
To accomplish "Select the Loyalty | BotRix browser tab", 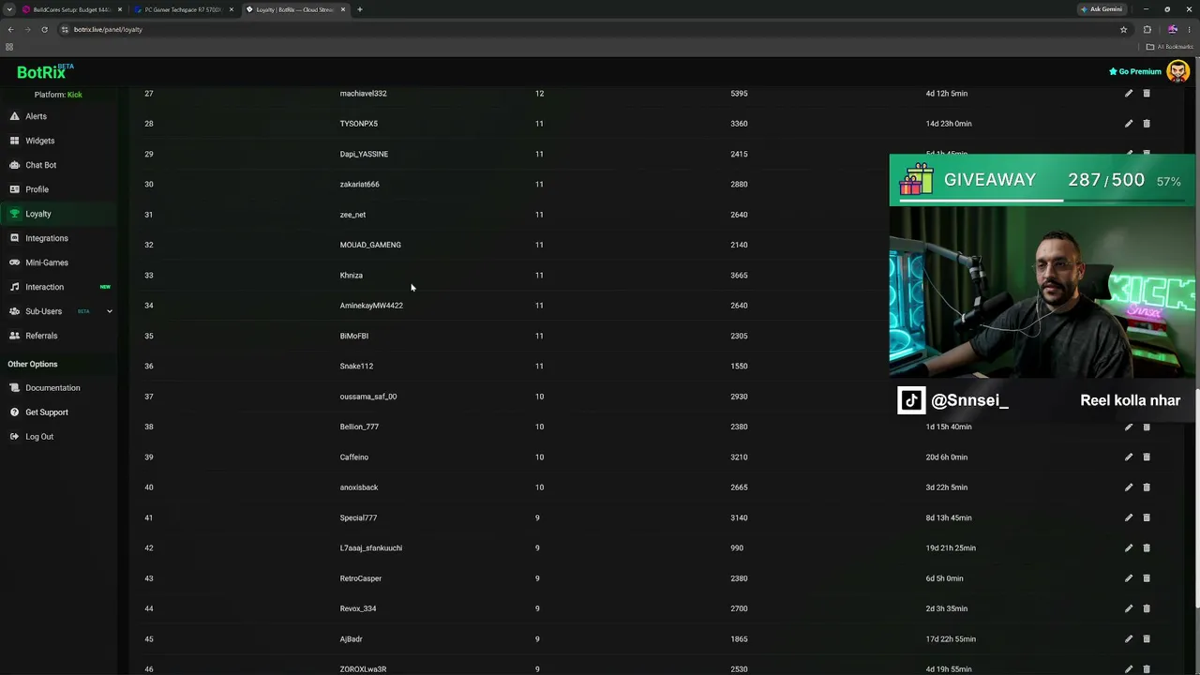I will 294,9.
